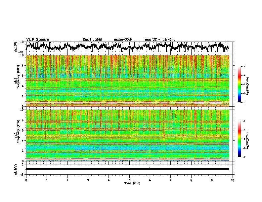
Task: Click time axis tick label "6"
Action: point(150,180)
